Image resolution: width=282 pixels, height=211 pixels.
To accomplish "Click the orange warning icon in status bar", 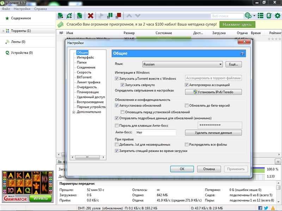I will pyautogui.click(x=273, y=208).
